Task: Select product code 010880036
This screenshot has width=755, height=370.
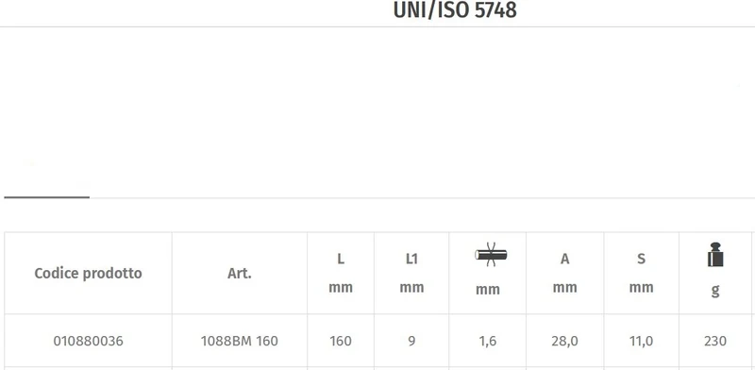Action: 88,341
